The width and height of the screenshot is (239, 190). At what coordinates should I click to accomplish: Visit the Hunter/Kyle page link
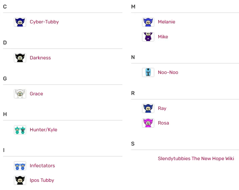pos(43,130)
